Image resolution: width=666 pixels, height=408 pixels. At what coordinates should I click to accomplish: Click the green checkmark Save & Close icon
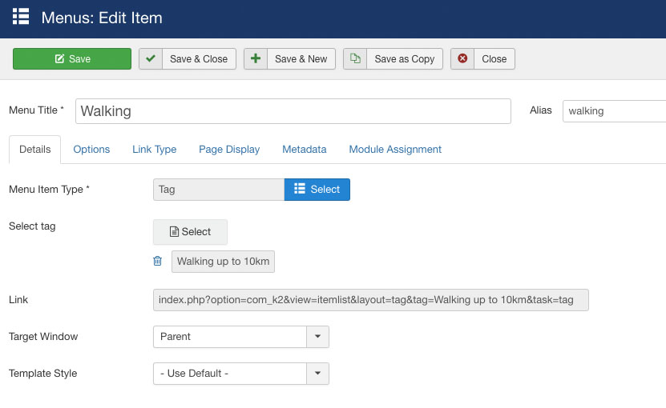[x=151, y=58]
